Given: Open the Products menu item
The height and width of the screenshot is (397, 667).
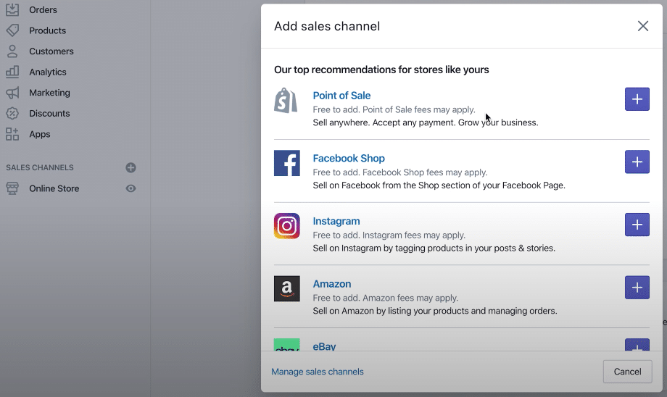Looking at the screenshot, I should click(48, 30).
